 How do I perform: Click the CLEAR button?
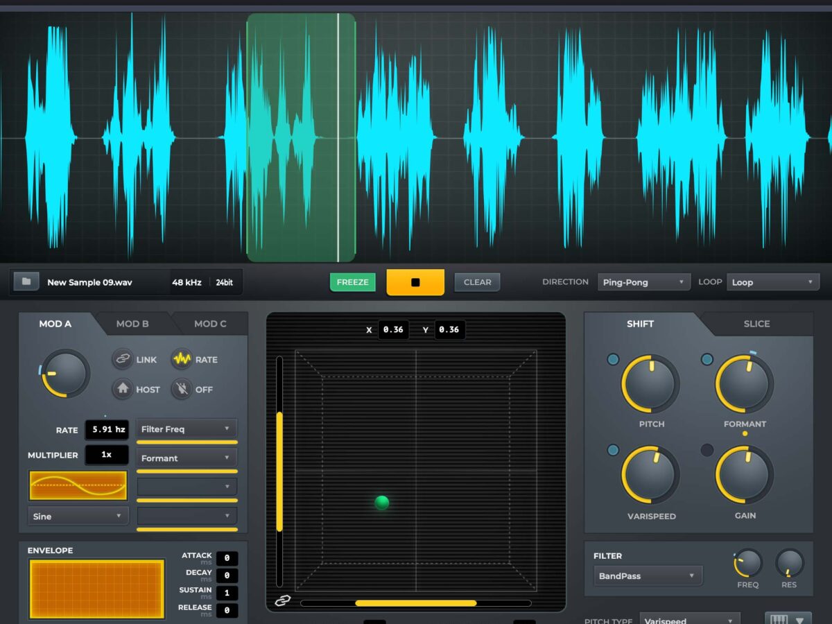[x=477, y=282]
